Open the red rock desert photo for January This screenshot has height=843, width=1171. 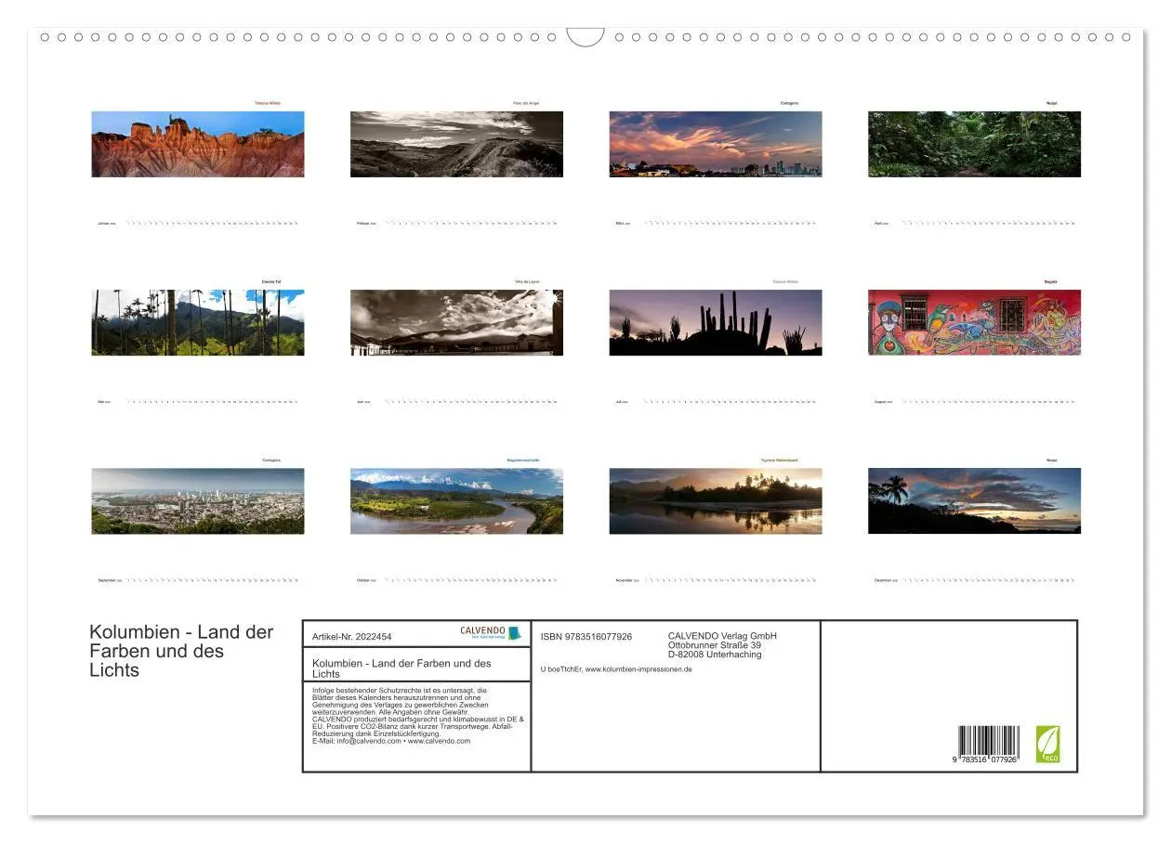click(198, 144)
